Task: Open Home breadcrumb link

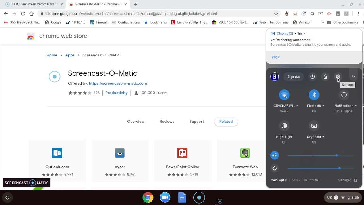Action: [x=52, y=55]
